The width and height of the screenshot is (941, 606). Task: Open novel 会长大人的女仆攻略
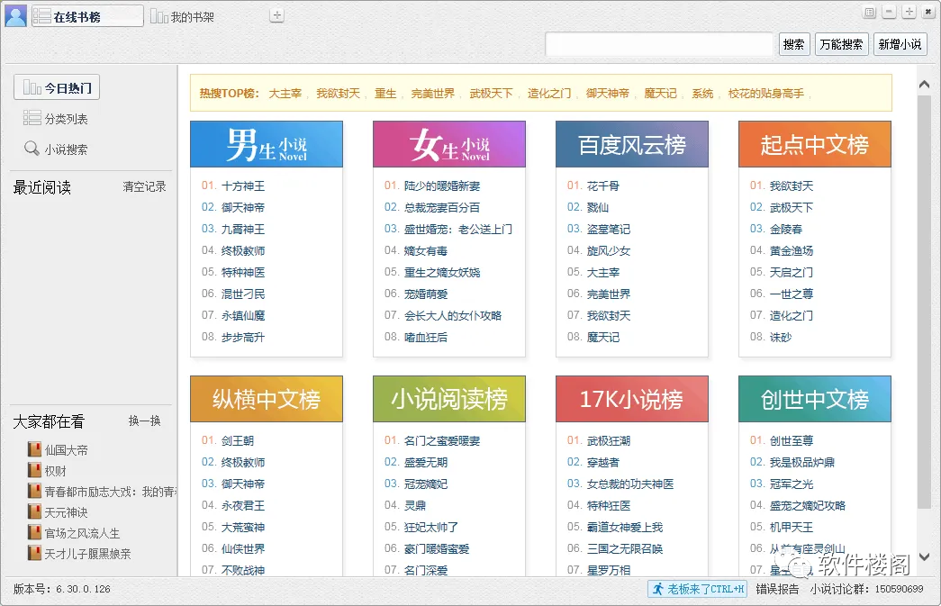click(x=453, y=315)
